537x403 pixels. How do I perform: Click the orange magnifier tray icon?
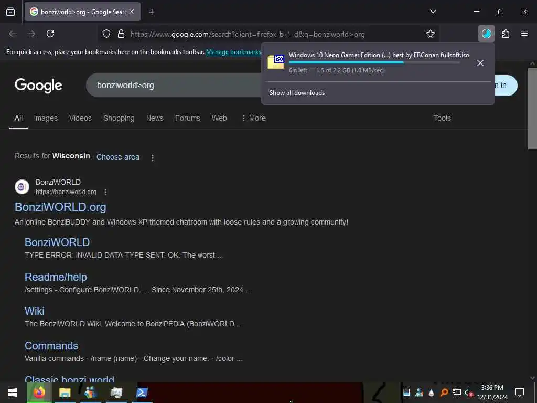tap(444, 393)
